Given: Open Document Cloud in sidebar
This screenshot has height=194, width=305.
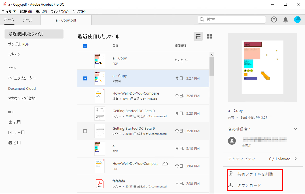Looking at the screenshot, I should click(22, 88).
